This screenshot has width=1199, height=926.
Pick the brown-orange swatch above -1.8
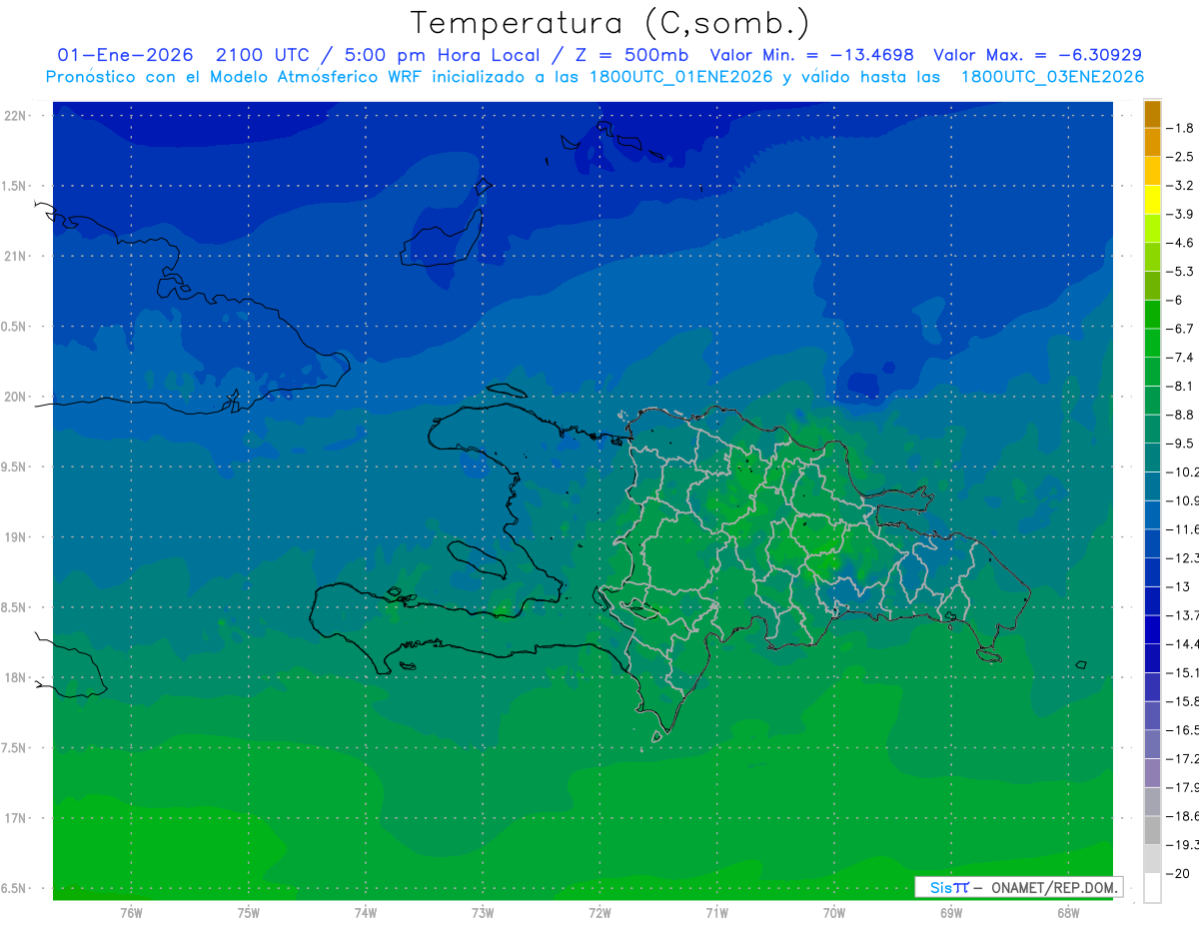click(x=1152, y=115)
